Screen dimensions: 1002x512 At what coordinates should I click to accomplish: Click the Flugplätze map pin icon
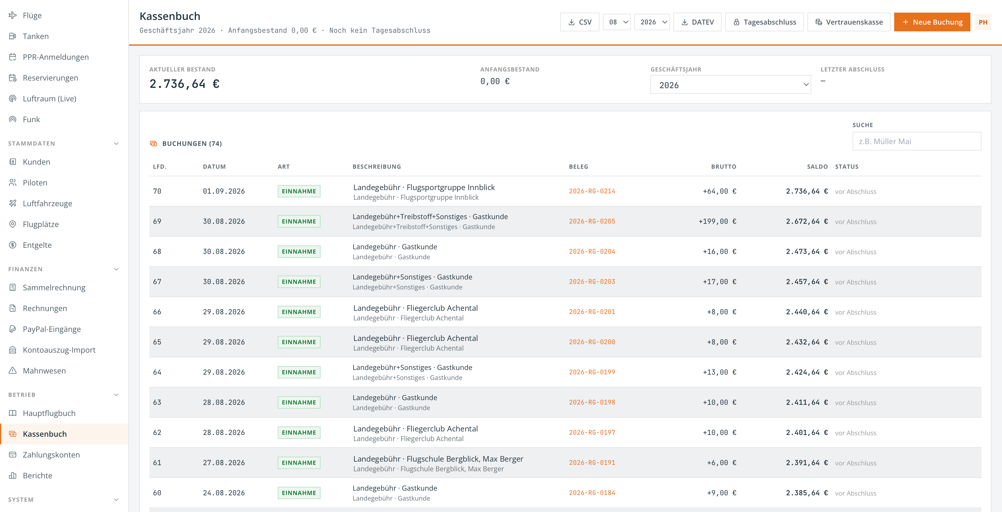click(x=13, y=224)
